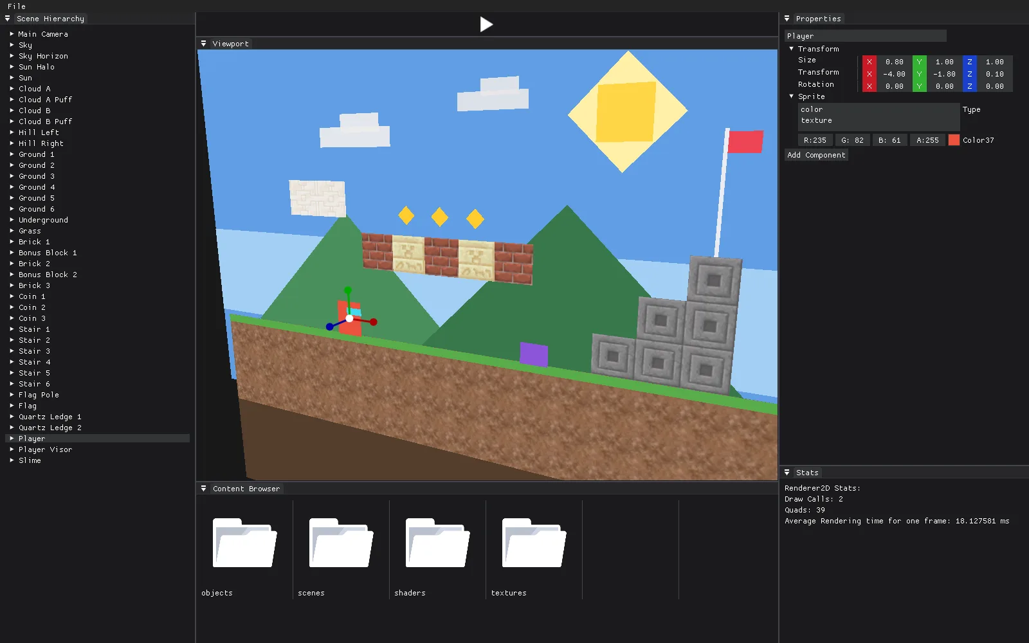This screenshot has width=1029, height=643.
Task: Adjust the G: 82 green color field
Action: pyautogui.click(x=852, y=140)
